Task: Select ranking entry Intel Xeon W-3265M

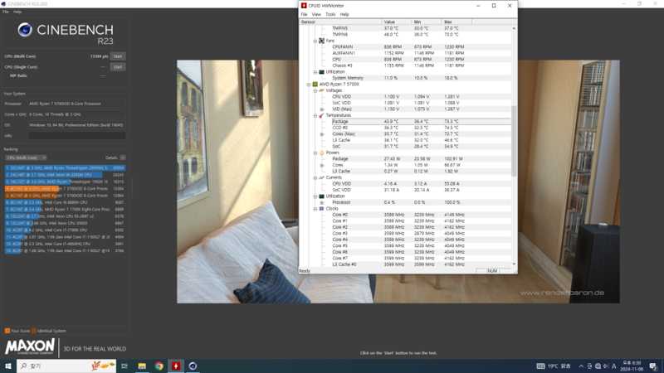Action: pyautogui.click(x=65, y=175)
